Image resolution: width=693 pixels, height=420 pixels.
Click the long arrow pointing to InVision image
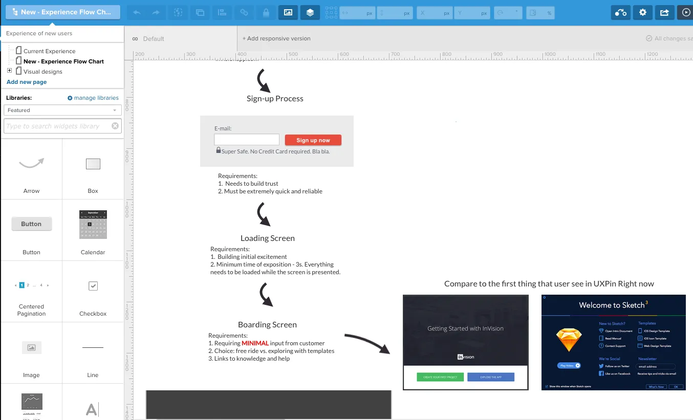tap(367, 343)
